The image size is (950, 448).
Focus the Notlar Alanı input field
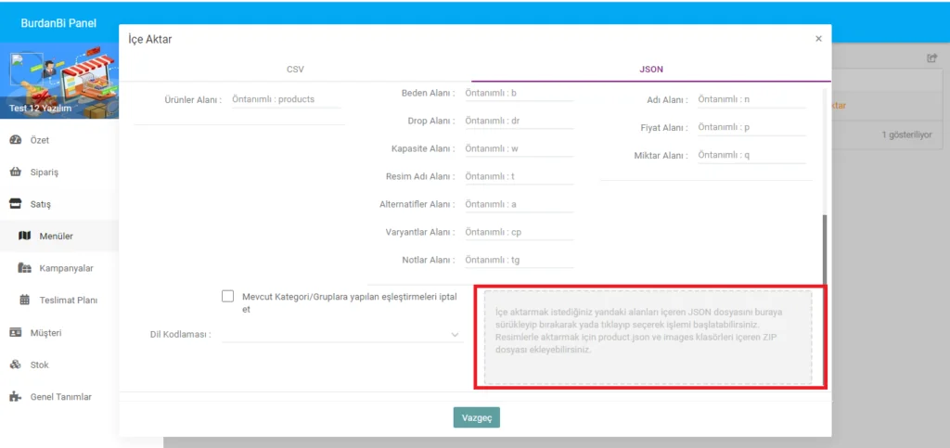520,260
